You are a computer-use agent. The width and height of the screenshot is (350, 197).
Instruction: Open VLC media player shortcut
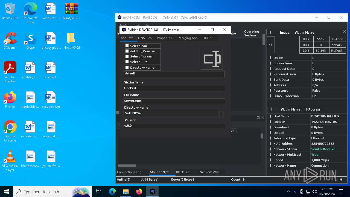[10, 161]
